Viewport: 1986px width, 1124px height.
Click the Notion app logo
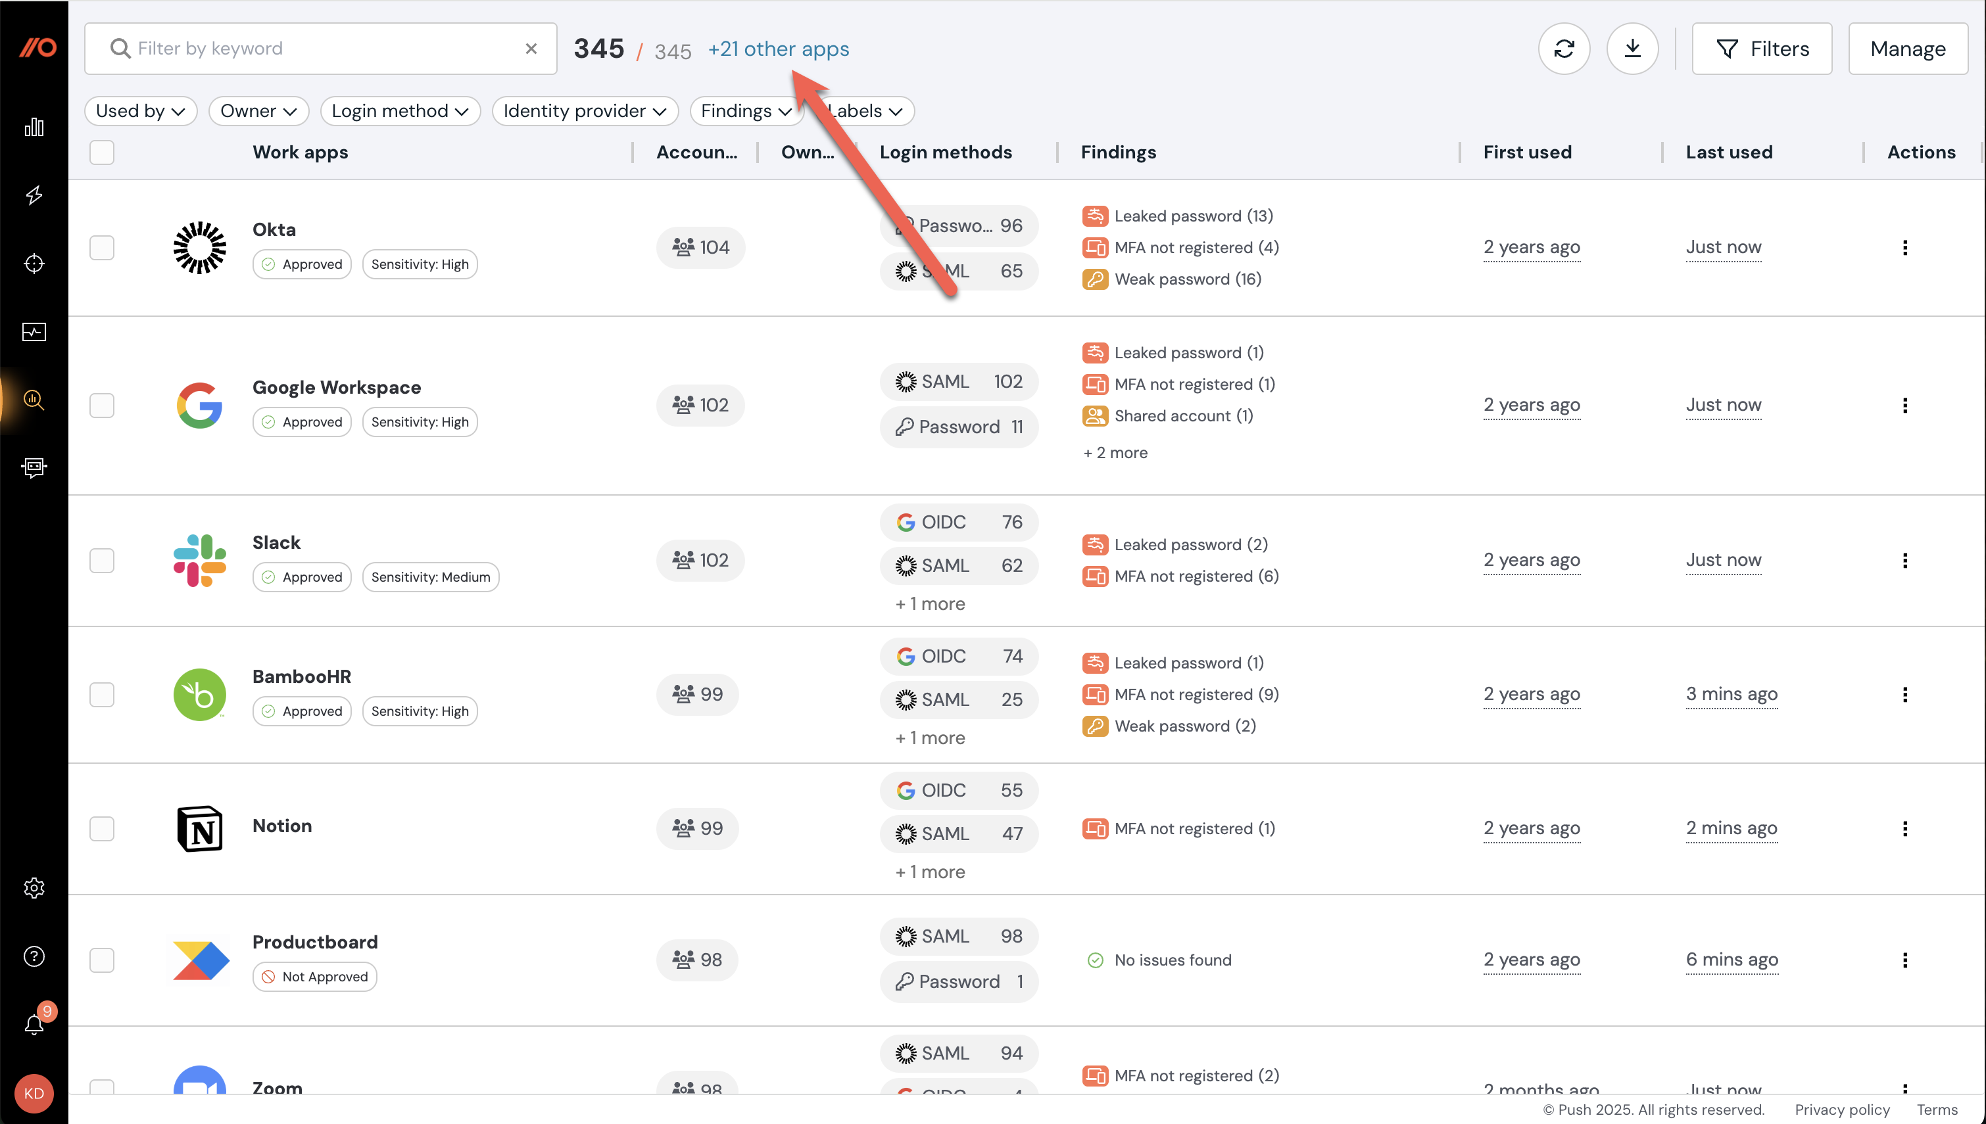click(200, 828)
